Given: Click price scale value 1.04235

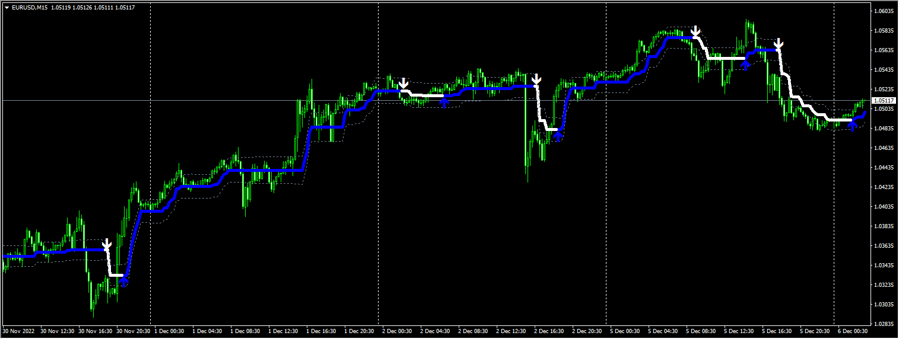Looking at the screenshot, I should [884, 187].
